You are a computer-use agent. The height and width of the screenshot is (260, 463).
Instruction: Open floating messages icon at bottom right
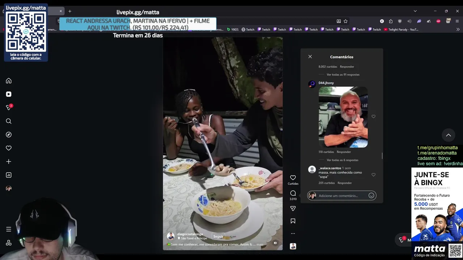click(x=402, y=239)
